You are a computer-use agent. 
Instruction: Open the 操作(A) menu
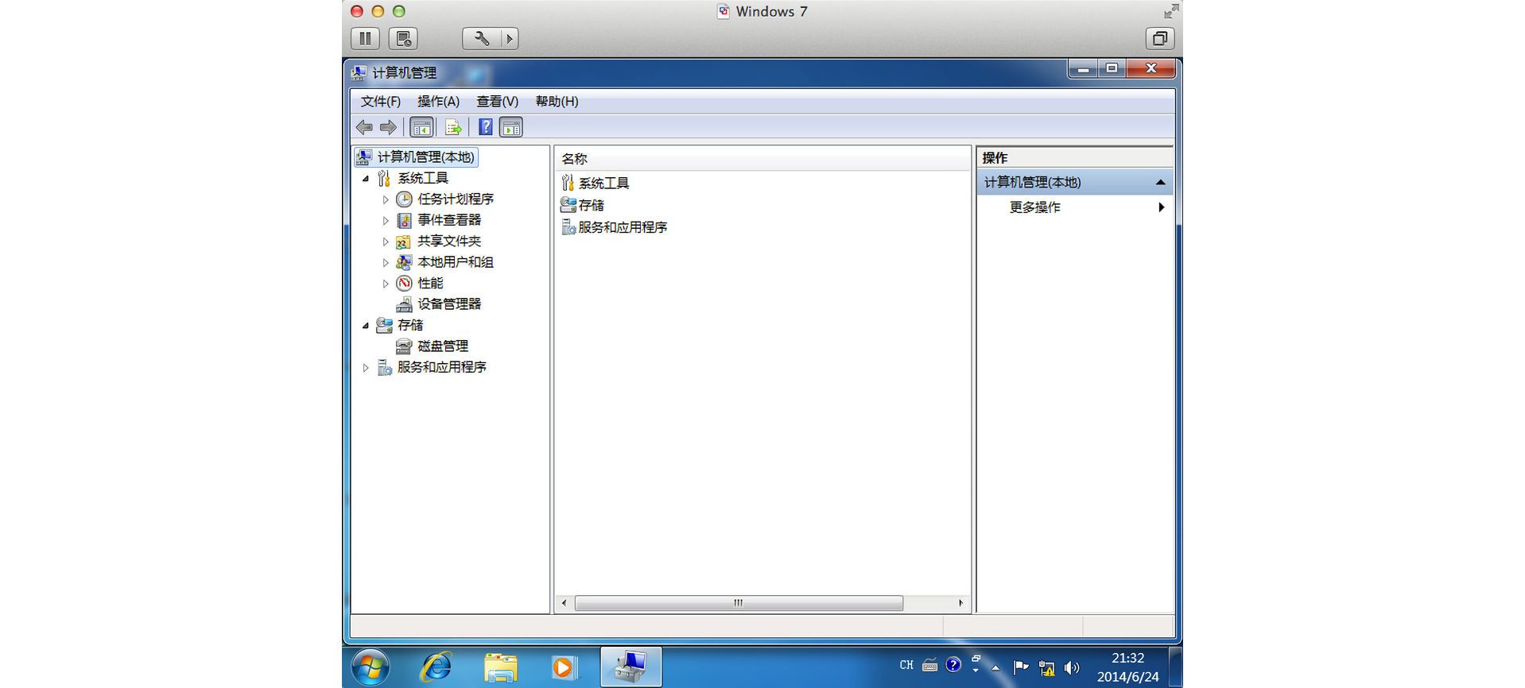(x=438, y=101)
